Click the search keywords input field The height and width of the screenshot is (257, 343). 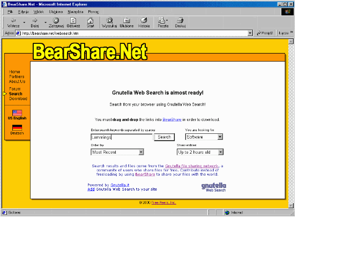click(x=122, y=137)
